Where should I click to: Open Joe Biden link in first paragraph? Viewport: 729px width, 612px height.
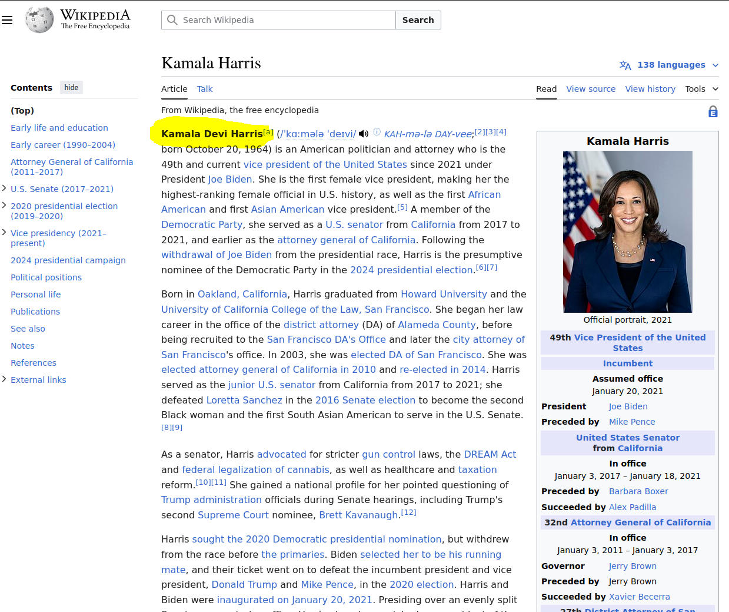click(230, 179)
